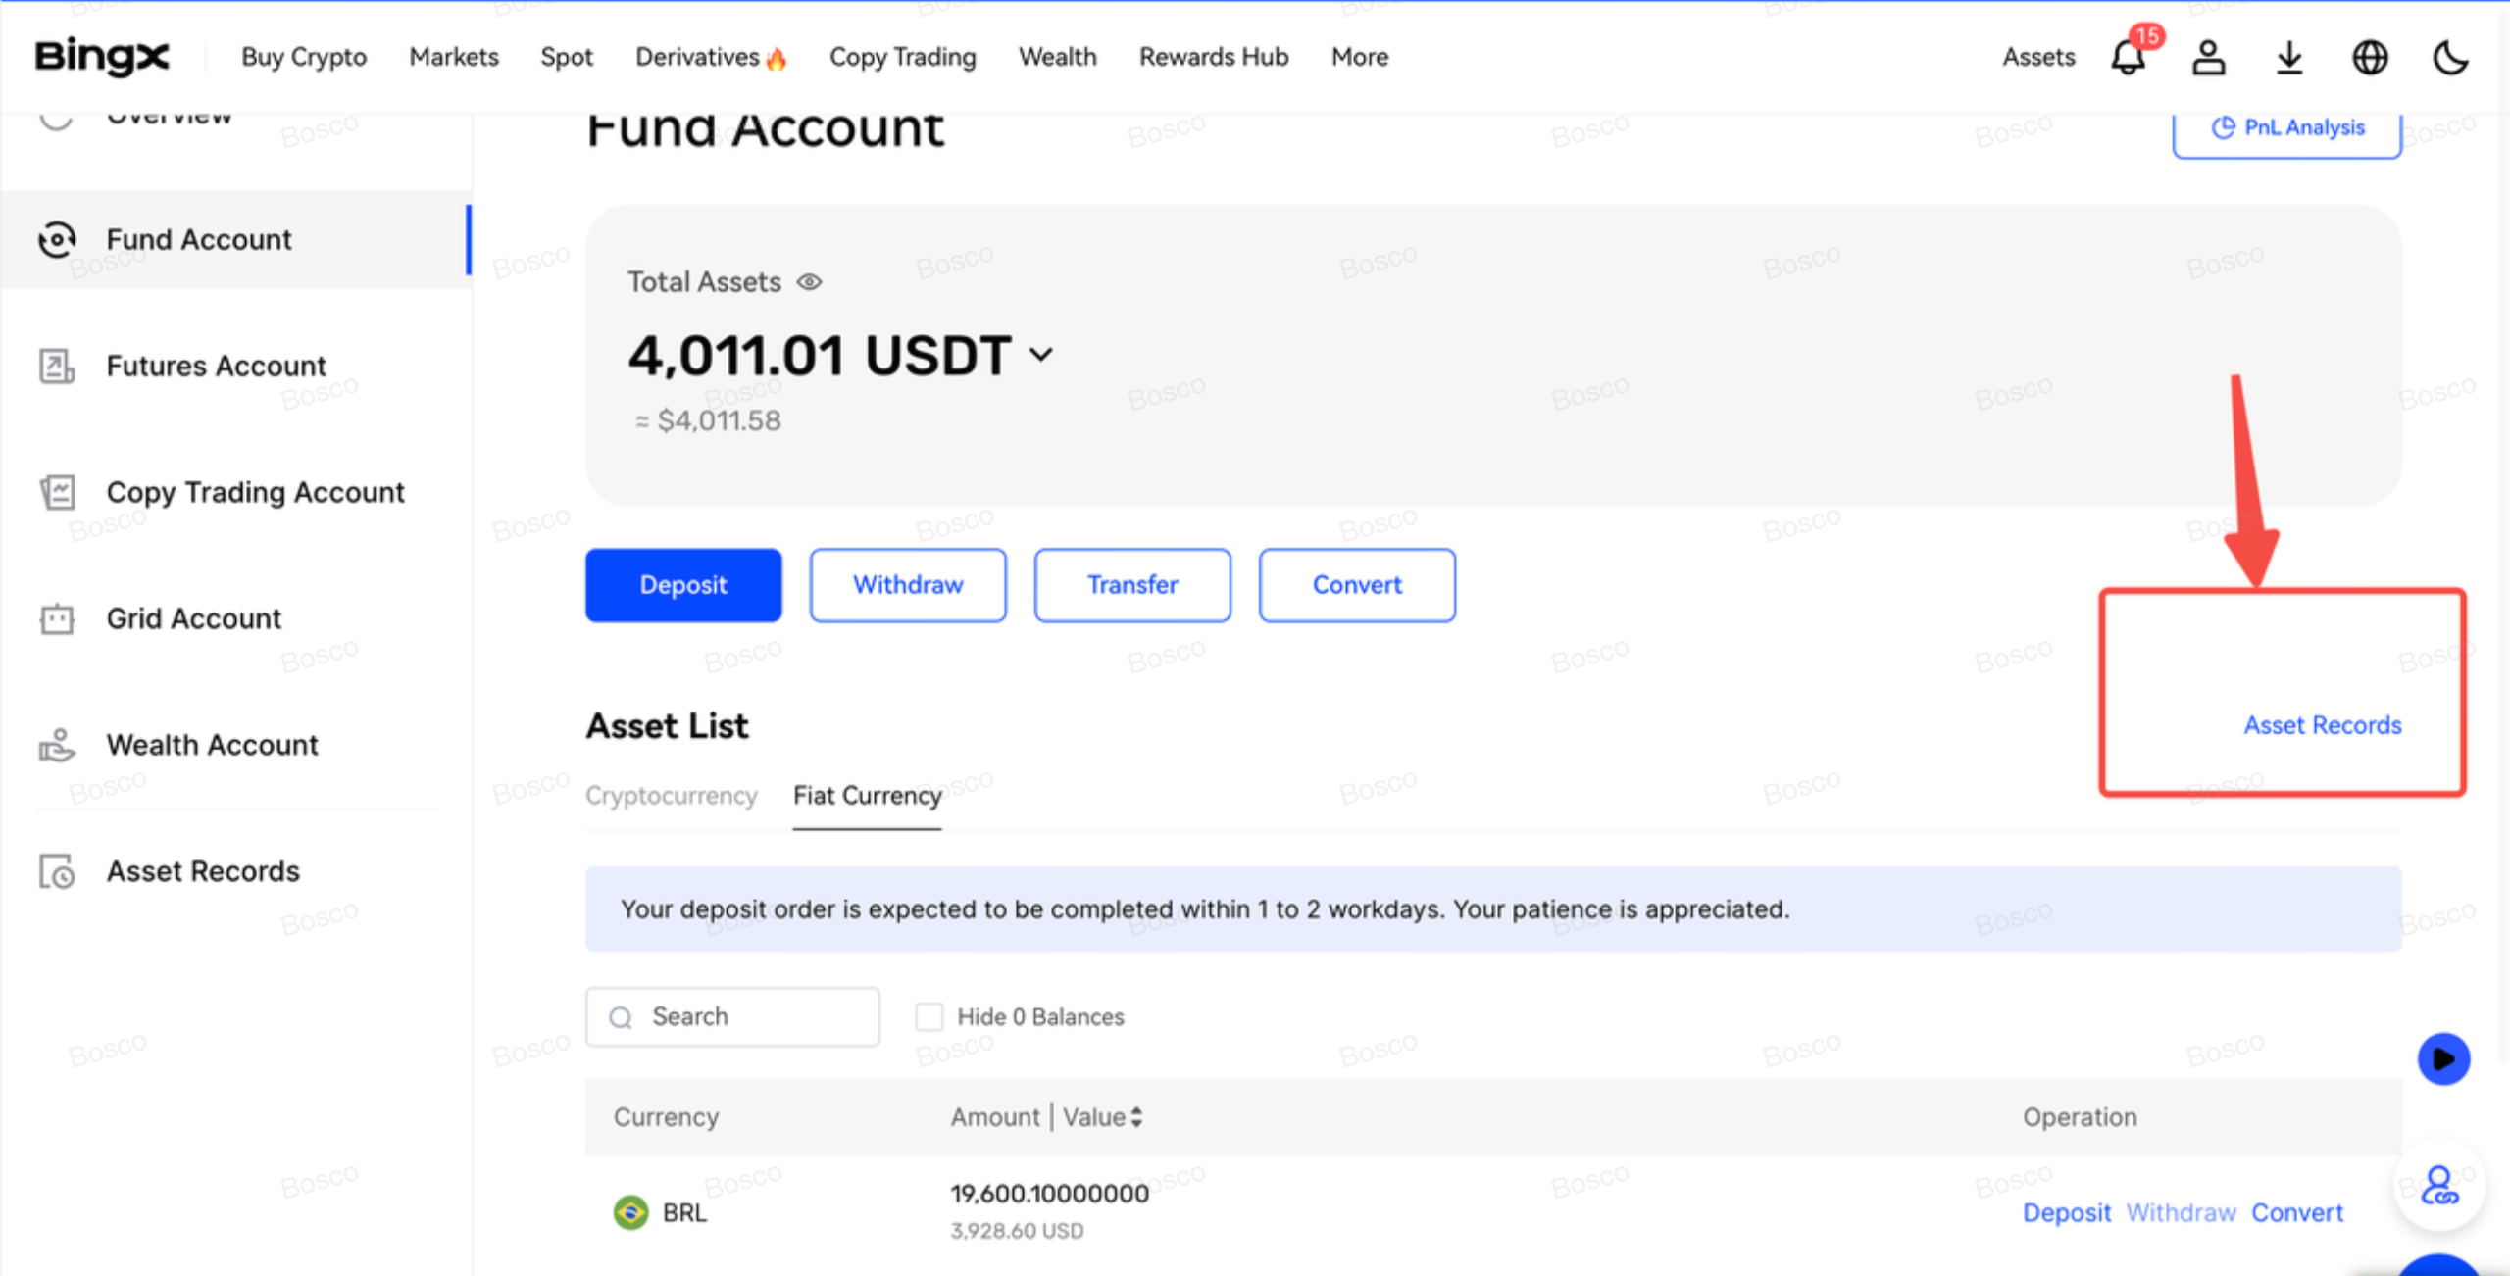2510x1276 pixels.
Task: Open the highlighted Asset Records link
Action: coord(2322,725)
